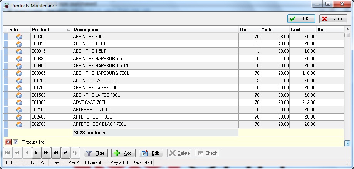Go to the last record in navigator
The height and width of the screenshot is (169, 354).
tap(56, 153)
